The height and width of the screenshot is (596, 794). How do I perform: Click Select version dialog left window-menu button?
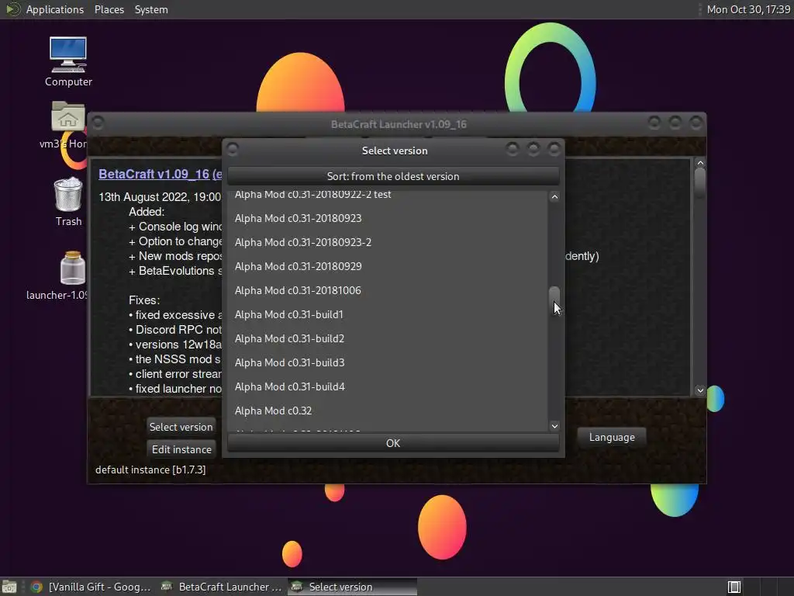coord(233,149)
